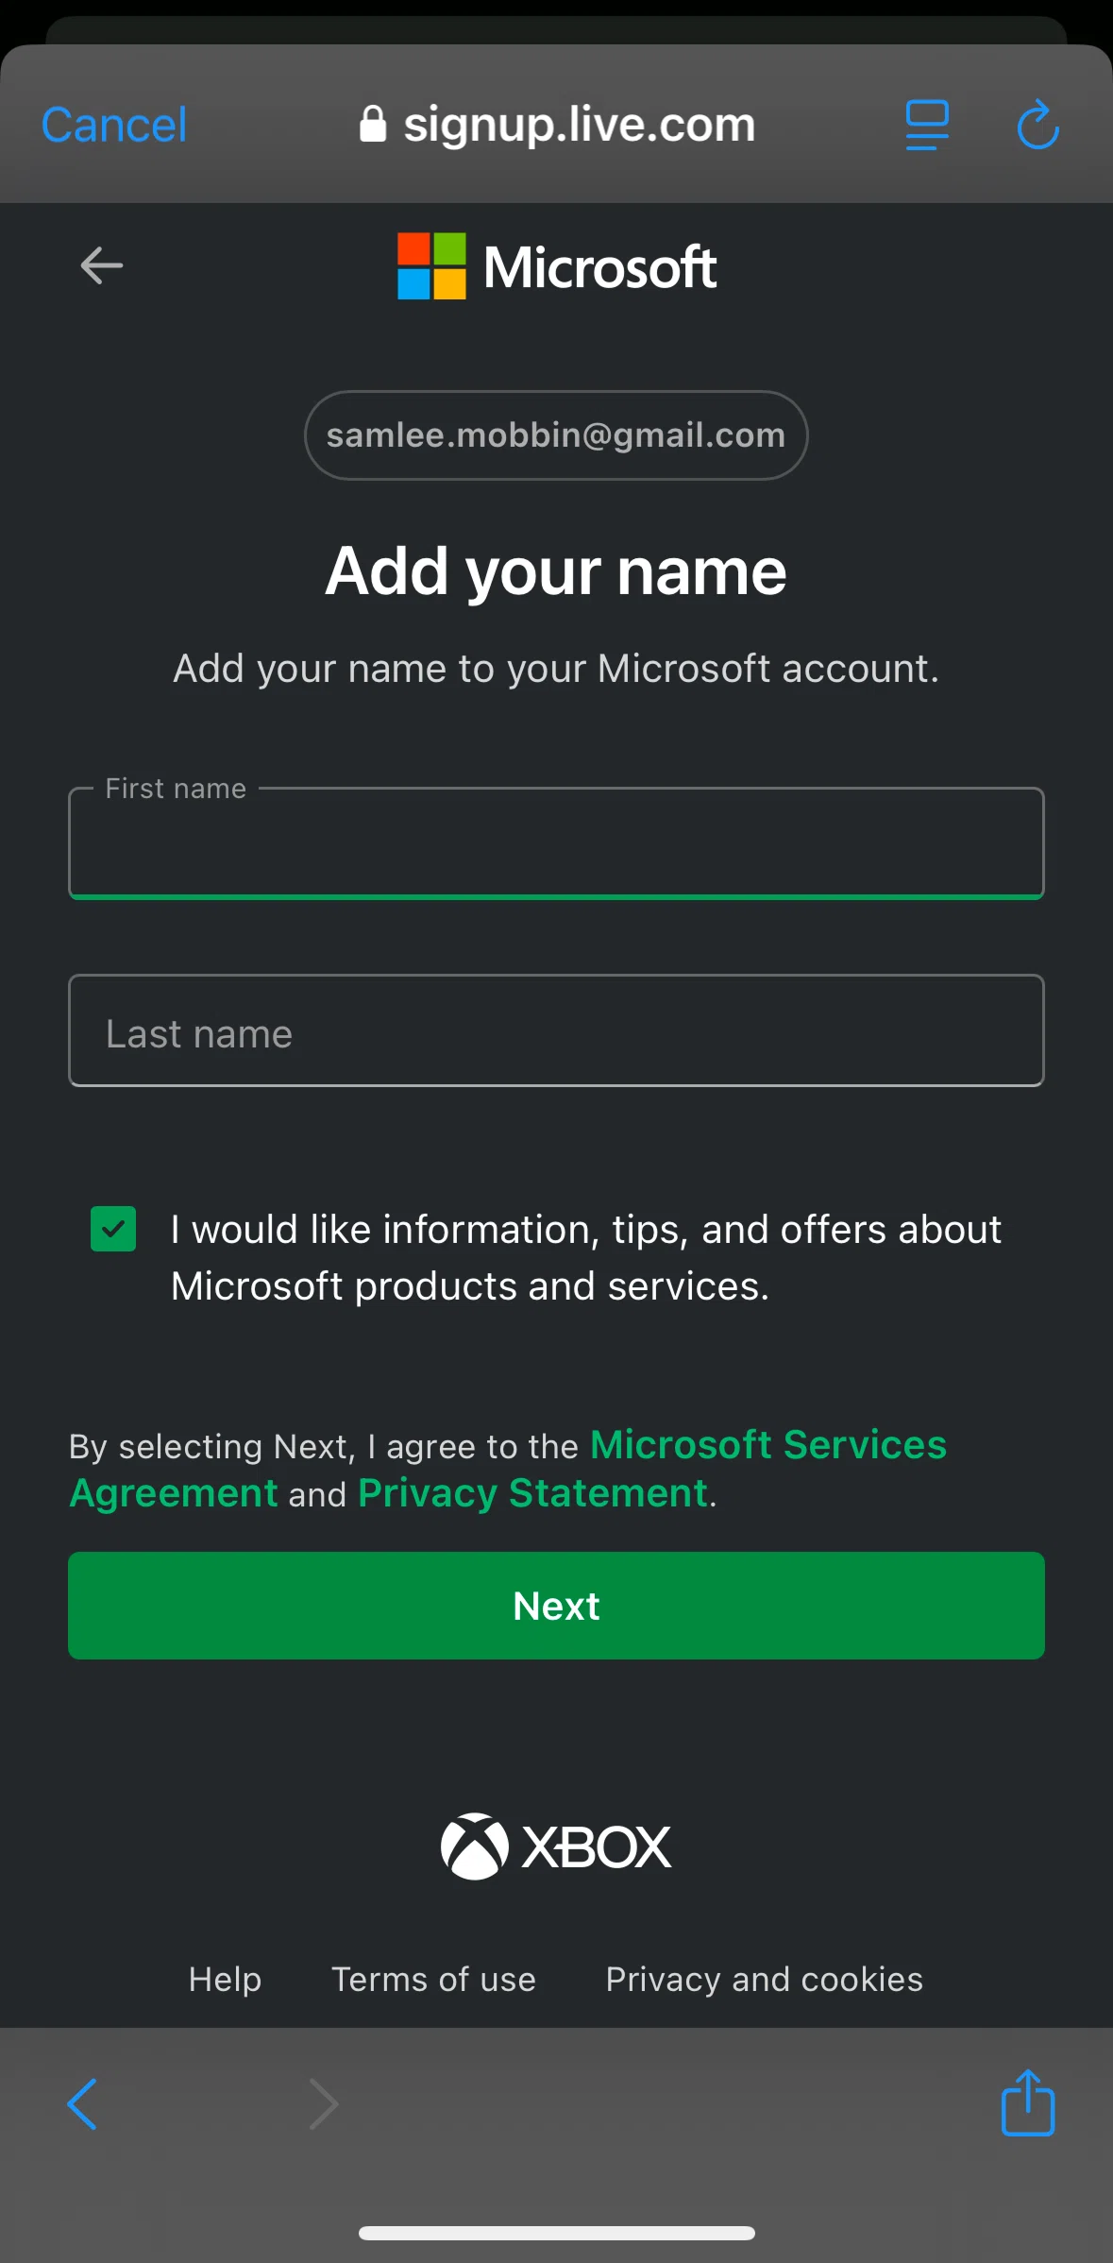
Task: Tap "Add your name to your Microsoft account." text
Action: click(556, 669)
